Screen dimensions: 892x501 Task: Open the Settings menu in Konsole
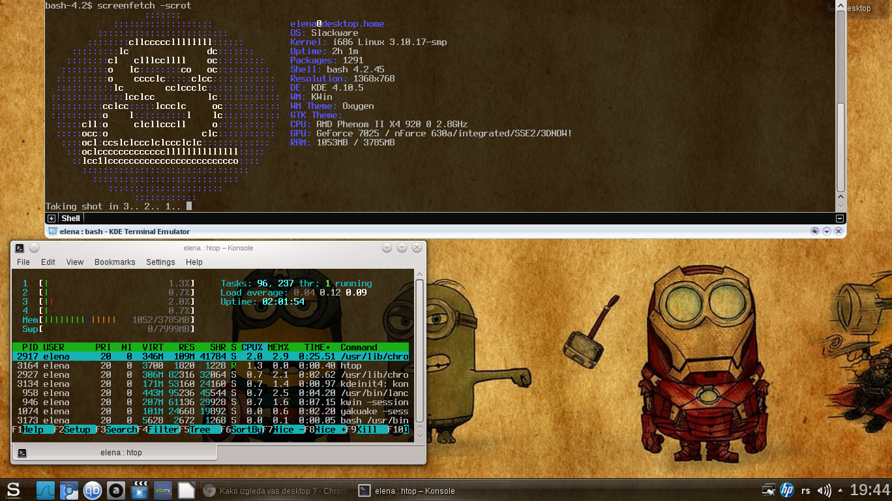160,262
